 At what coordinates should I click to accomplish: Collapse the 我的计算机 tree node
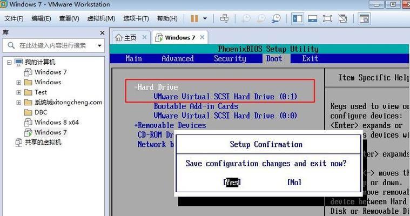[x=9, y=62]
